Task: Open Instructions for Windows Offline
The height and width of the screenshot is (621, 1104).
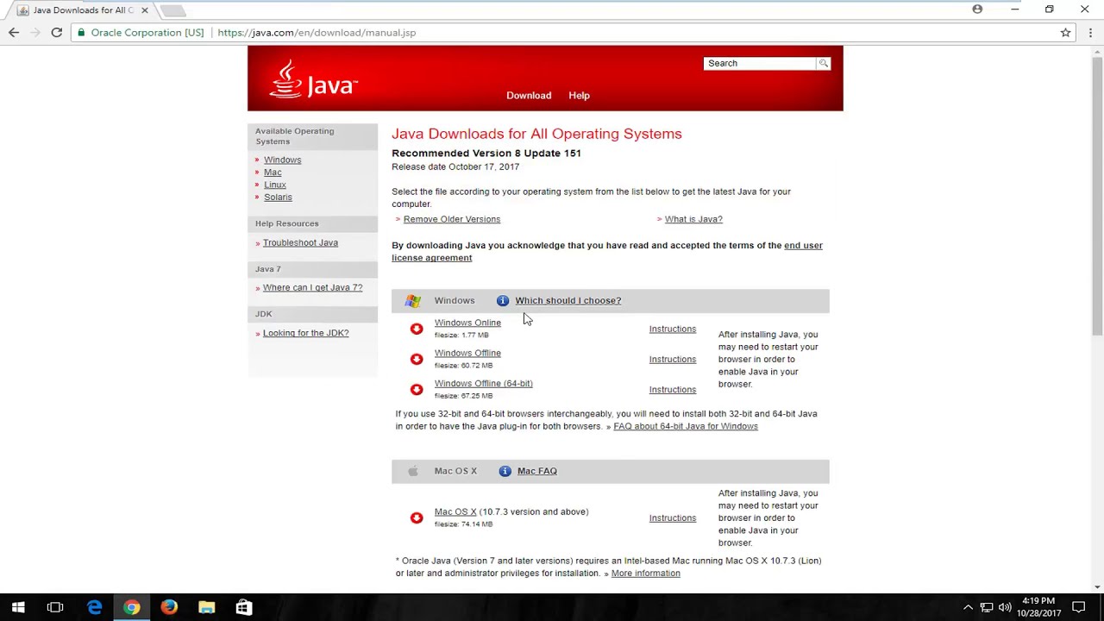Action: point(673,359)
